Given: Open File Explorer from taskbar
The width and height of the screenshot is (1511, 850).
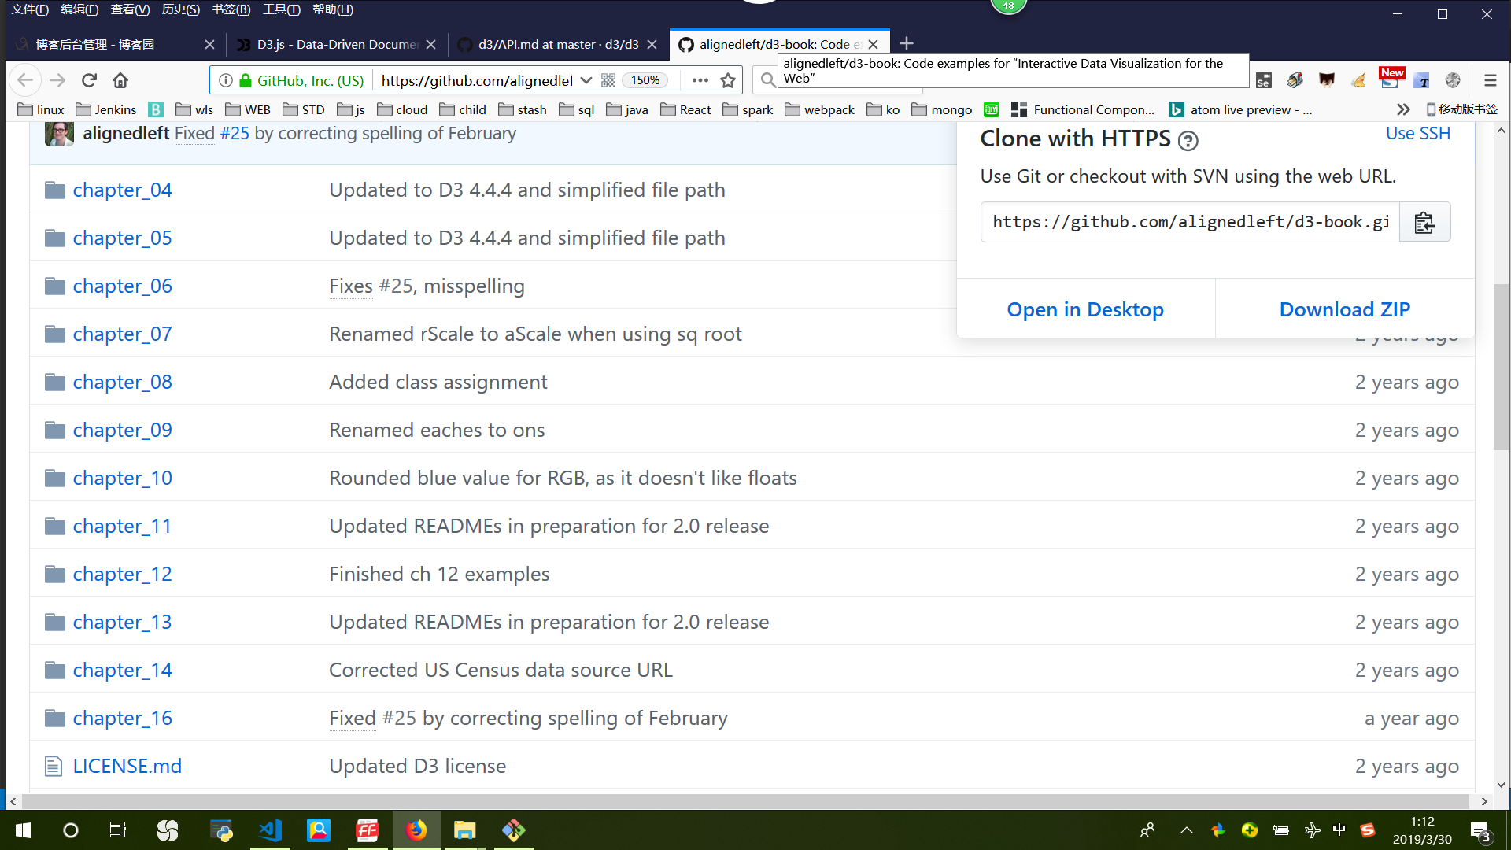Looking at the screenshot, I should 464,830.
